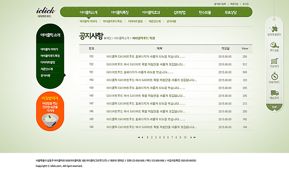Click the 번호 column header
289x172 pixels.
[x=92, y=49]
